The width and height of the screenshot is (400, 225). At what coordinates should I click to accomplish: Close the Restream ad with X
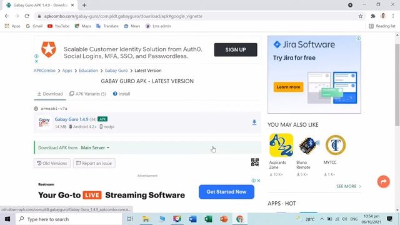[x=258, y=181]
